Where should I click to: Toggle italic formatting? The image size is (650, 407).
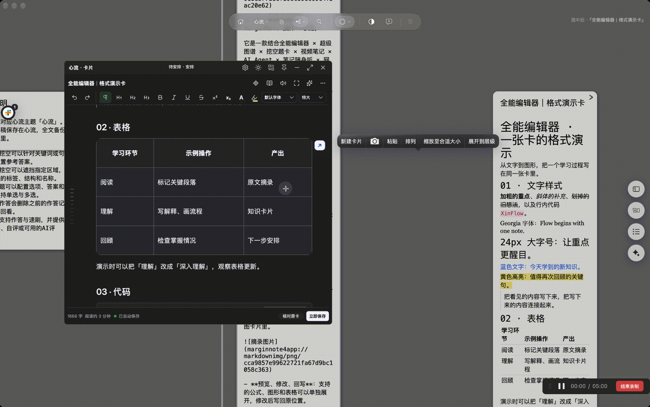point(174,97)
